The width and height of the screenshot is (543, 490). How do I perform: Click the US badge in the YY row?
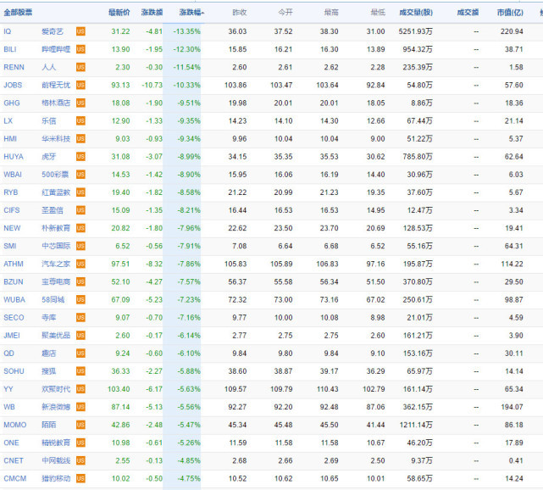coord(80,389)
